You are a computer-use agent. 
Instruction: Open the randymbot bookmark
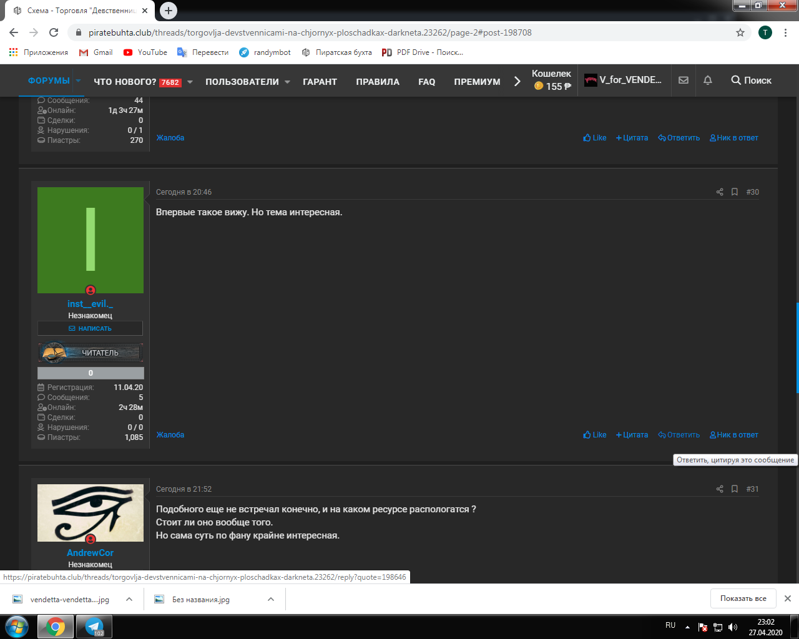[x=265, y=52]
